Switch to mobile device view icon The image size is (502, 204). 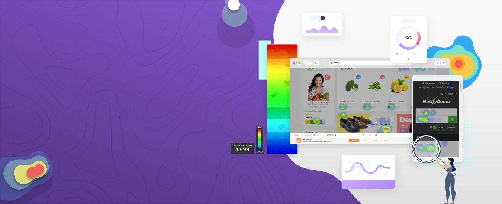tap(335, 135)
